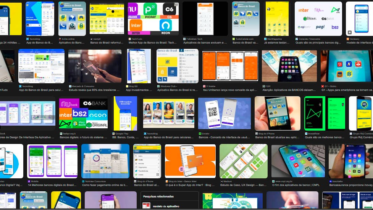Open 'Como fazer pagamento online de b...' link

(x=105, y=185)
